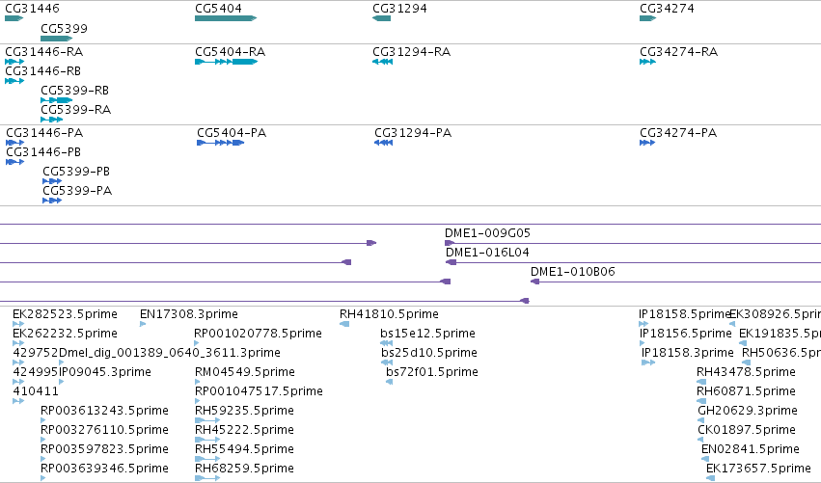Image resolution: width=821 pixels, height=483 pixels.
Task: Click the DME1-009G05 BAC label
Action: pos(487,233)
